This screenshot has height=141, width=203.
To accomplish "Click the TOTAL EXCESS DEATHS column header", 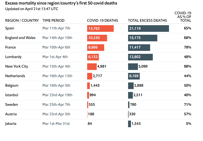I will 147,20.
